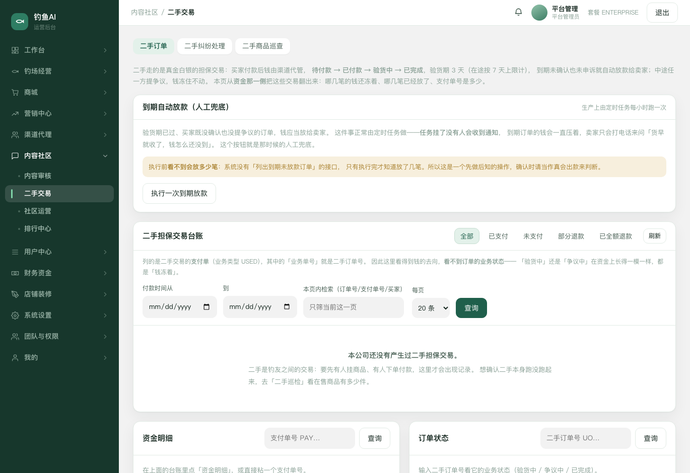Open the calendar picker for 付款时间从
This screenshot has height=473, width=690.
coord(206,307)
